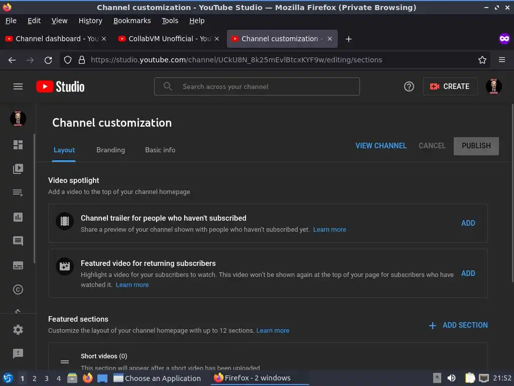
Task: Click the Firefox address bar URL
Action: pyautogui.click(x=236, y=60)
